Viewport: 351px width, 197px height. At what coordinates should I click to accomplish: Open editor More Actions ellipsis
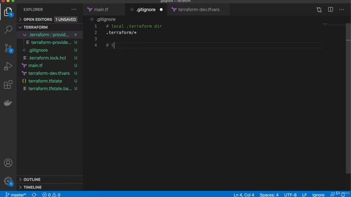coord(342,10)
